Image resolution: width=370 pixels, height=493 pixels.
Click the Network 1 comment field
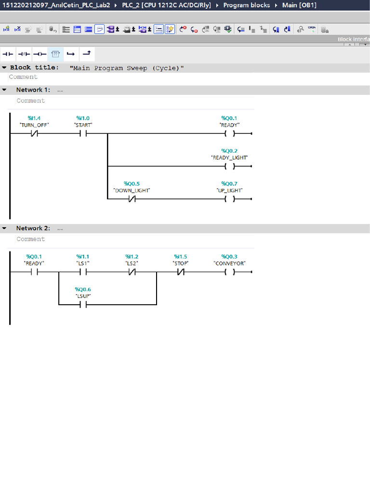135,101
